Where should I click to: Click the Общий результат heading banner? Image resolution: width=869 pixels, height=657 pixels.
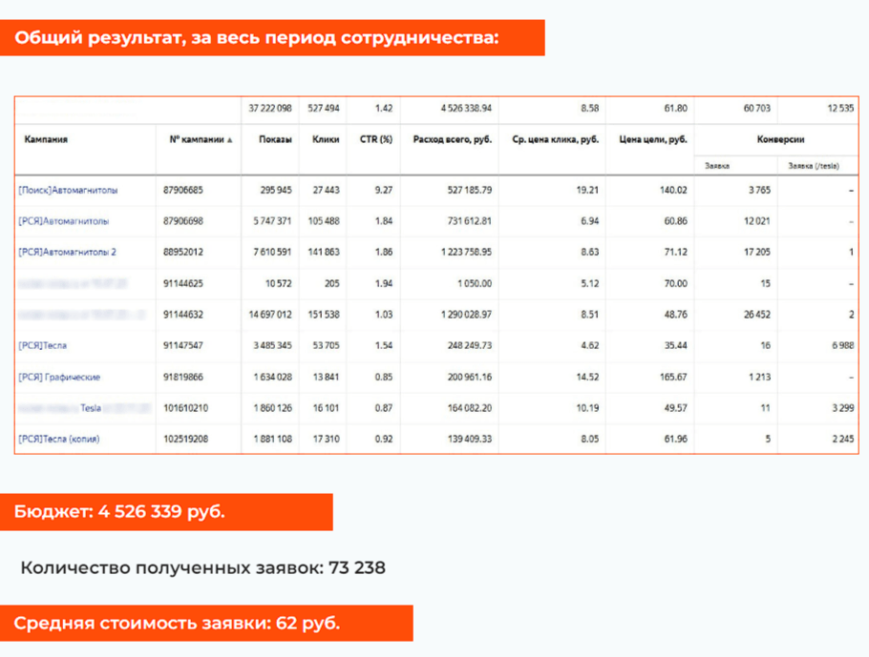click(x=272, y=37)
